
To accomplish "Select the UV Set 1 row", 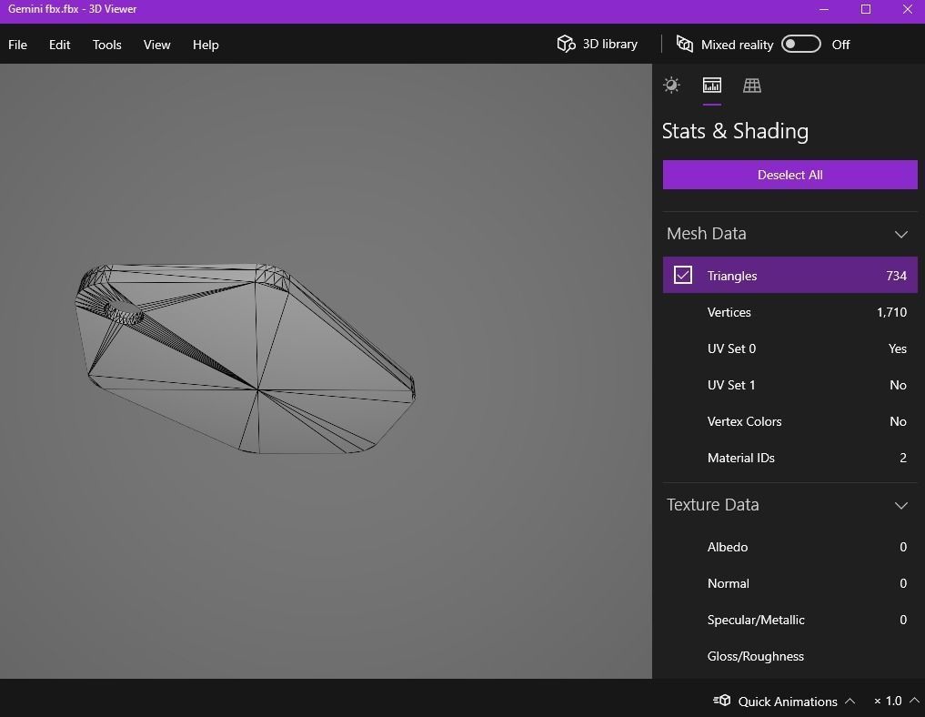I will tap(789, 386).
